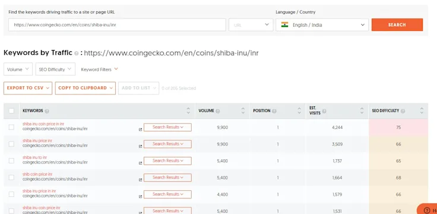Open external link icon for 'shib coin price inr'
This screenshot has width=437, height=214.
(x=141, y=180)
